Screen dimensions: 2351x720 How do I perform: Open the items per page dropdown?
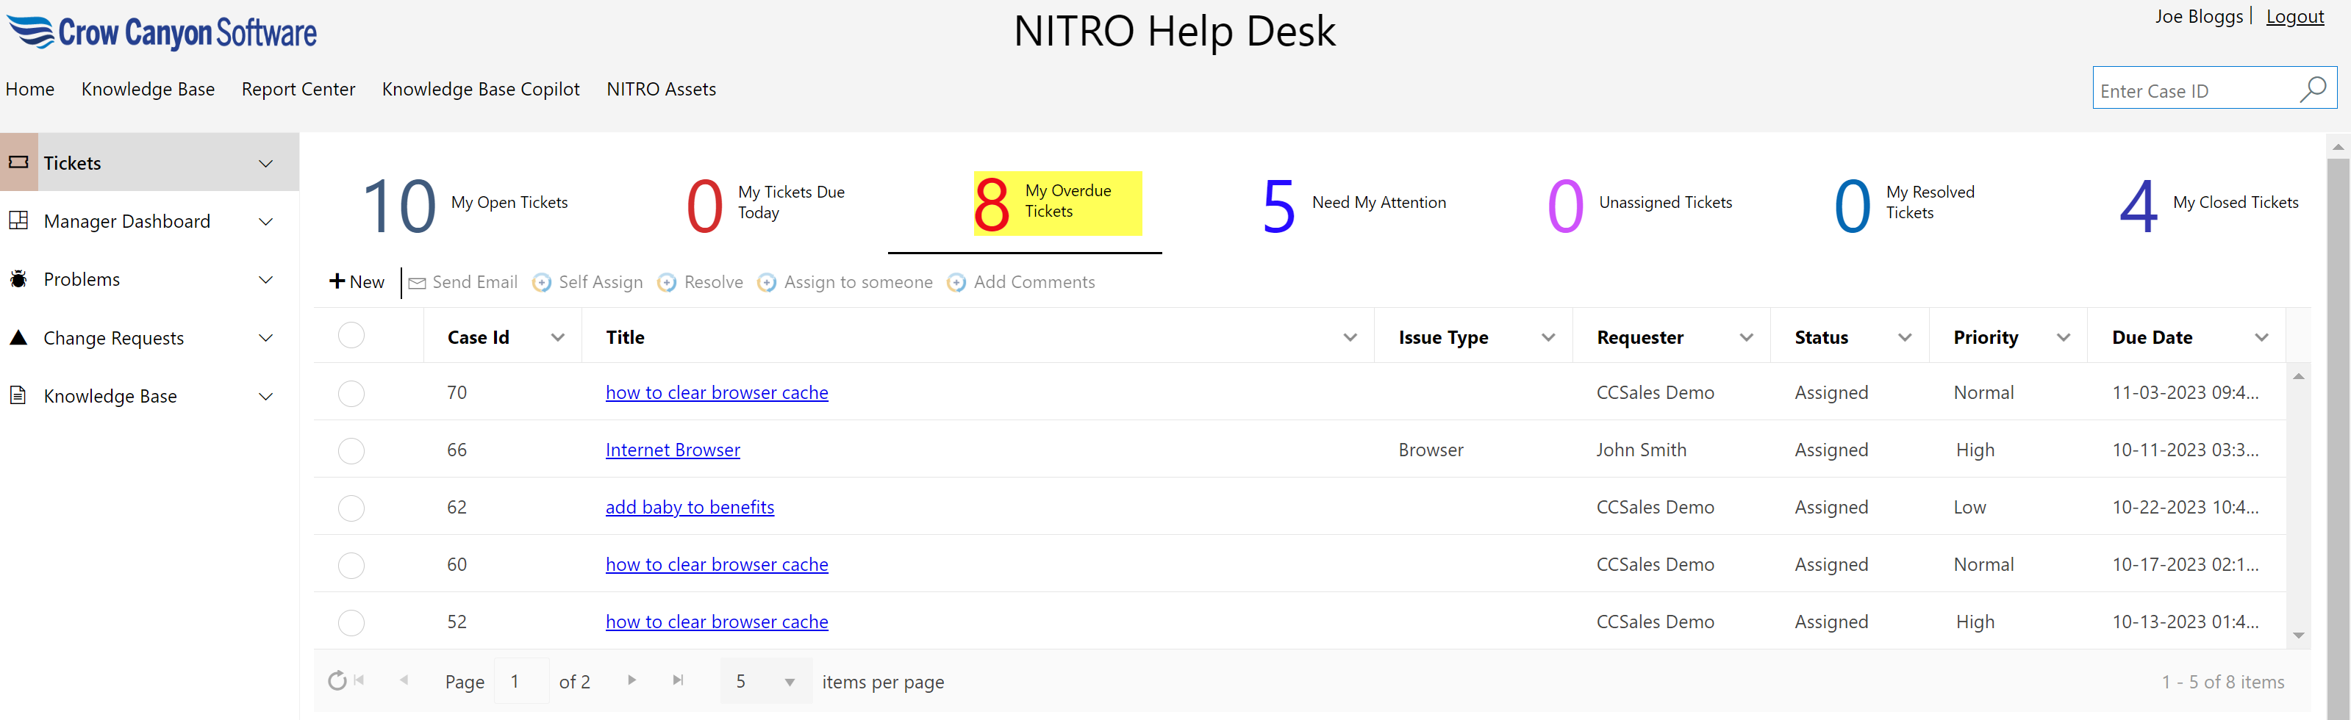click(x=790, y=682)
